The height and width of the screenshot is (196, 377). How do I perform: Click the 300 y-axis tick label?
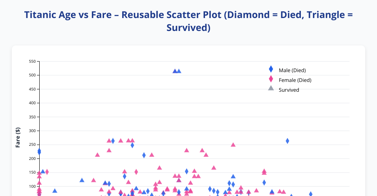(32, 131)
